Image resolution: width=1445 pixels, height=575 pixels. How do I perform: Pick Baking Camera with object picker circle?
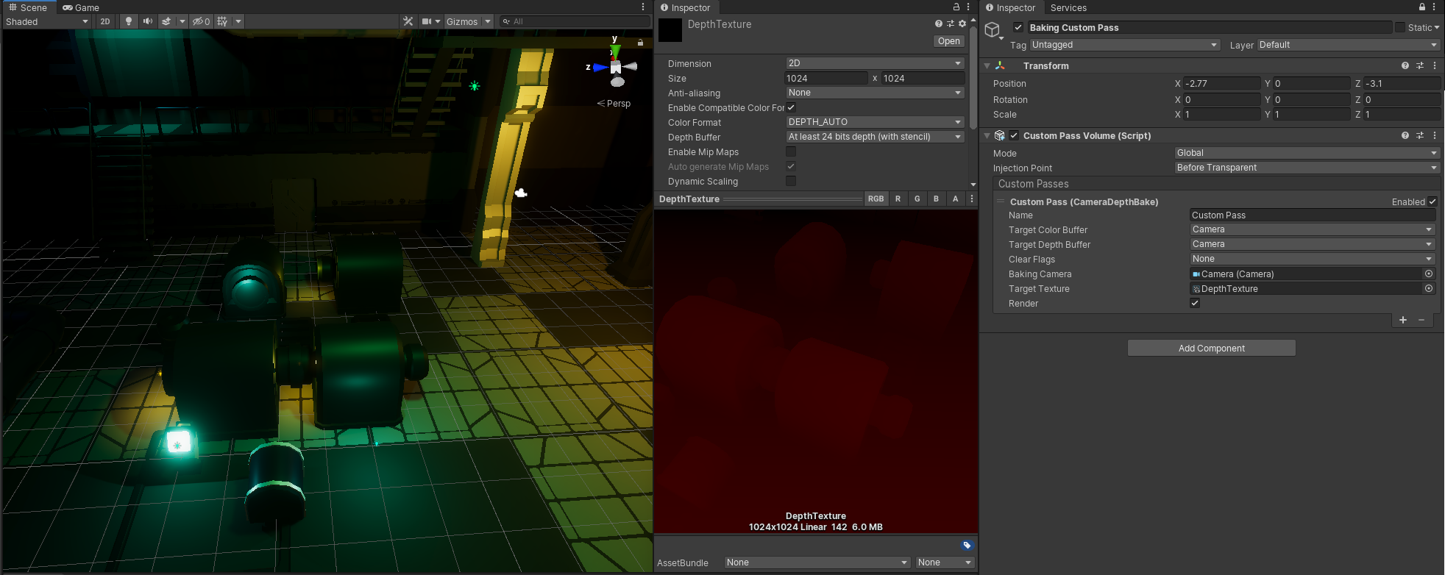point(1429,274)
